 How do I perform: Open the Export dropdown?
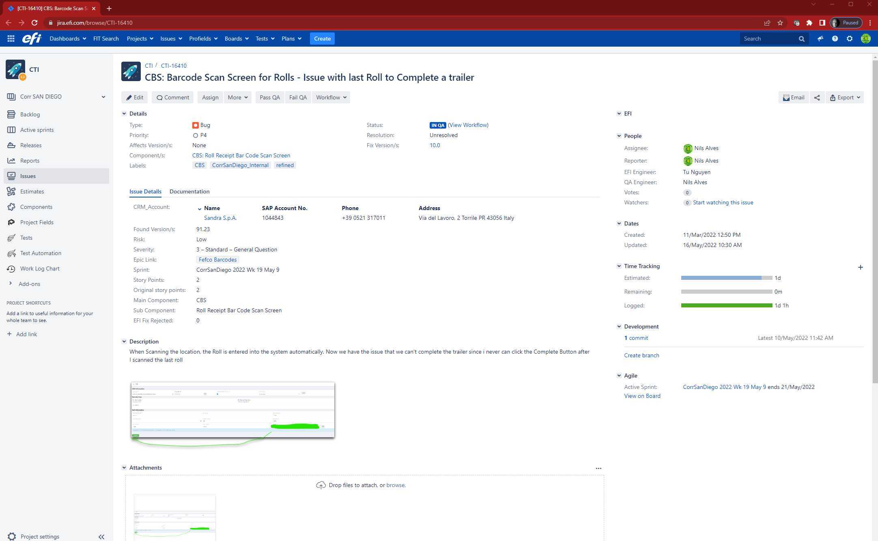(x=845, y=97)
